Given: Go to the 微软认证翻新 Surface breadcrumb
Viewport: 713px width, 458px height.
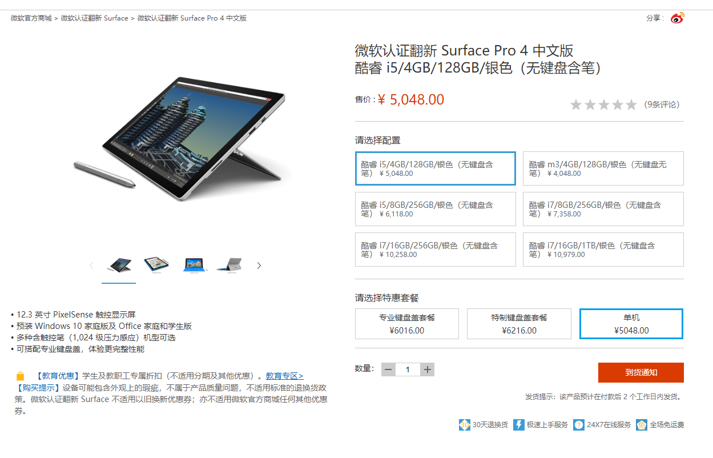Looking at the screenshot, I should click(95, 18).
